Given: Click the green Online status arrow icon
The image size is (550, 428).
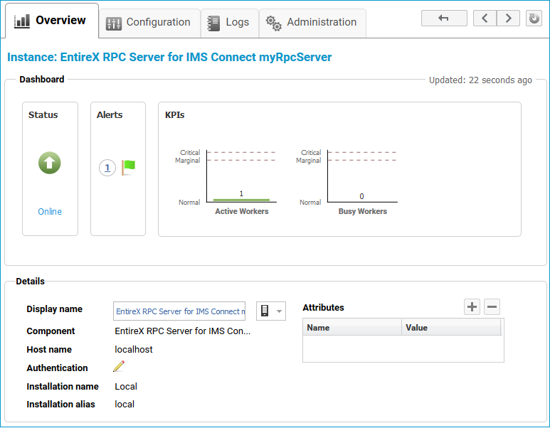Looking at the screenshot, I should pyautogui.click(x=50, y=163).
